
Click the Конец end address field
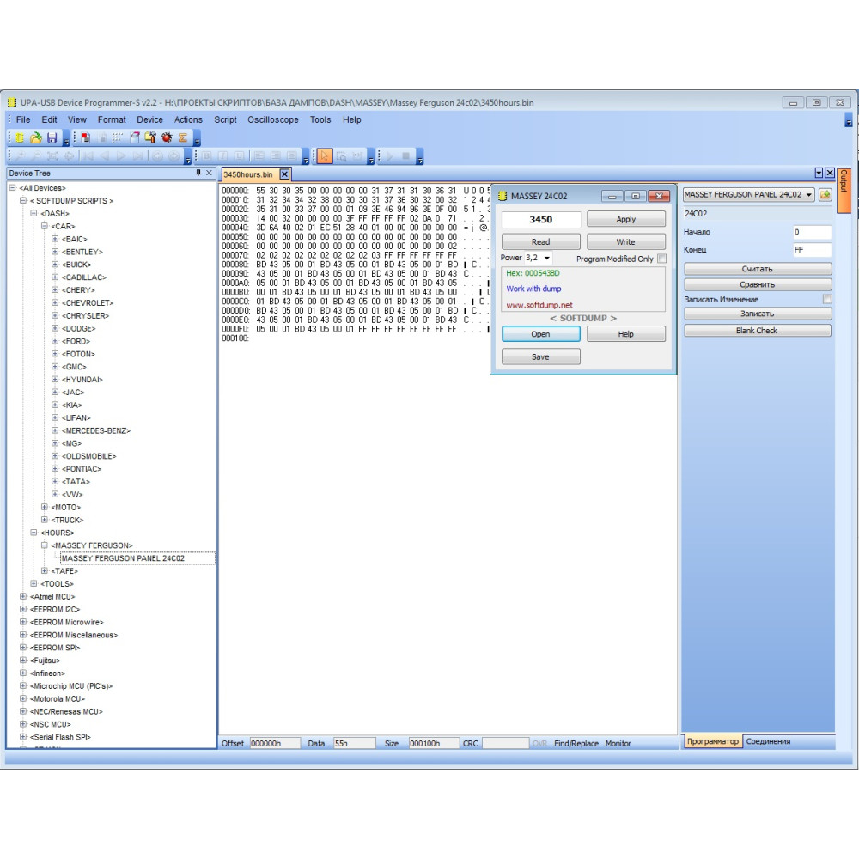click(x=812, y=249)
